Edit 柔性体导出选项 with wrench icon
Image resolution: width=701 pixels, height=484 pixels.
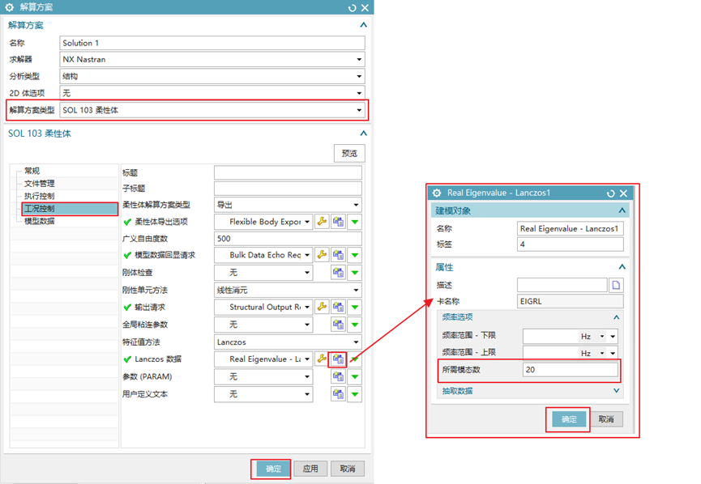pos(322,222)
